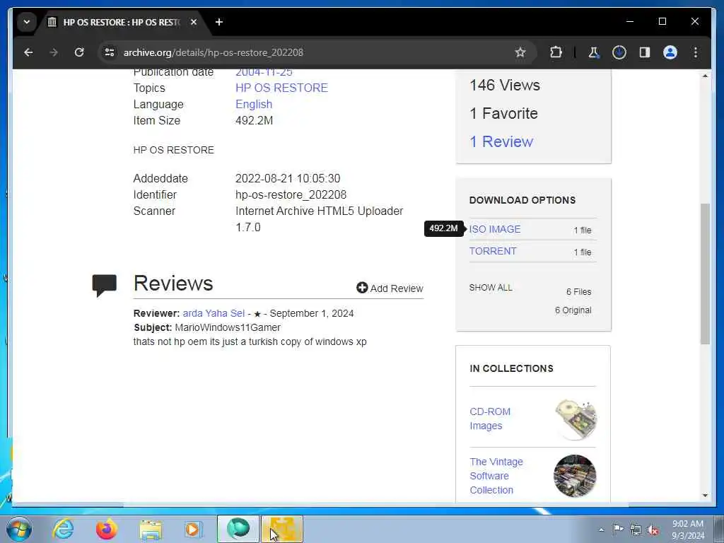Click the Item Size 492.2M value
Viewport: 724px width, 543px height.
[254, 120]
